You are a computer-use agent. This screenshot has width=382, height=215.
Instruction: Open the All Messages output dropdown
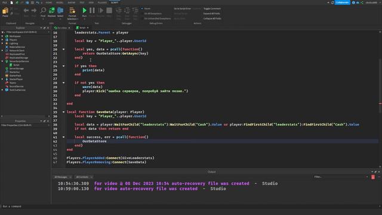coord(63,177)
